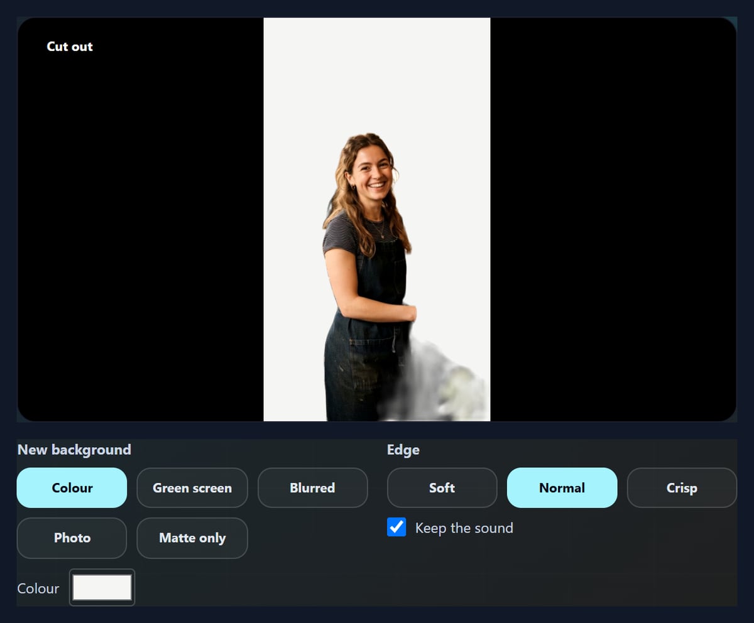
Task: Choose Green screen as new background
Action: (x=192, y=487)
